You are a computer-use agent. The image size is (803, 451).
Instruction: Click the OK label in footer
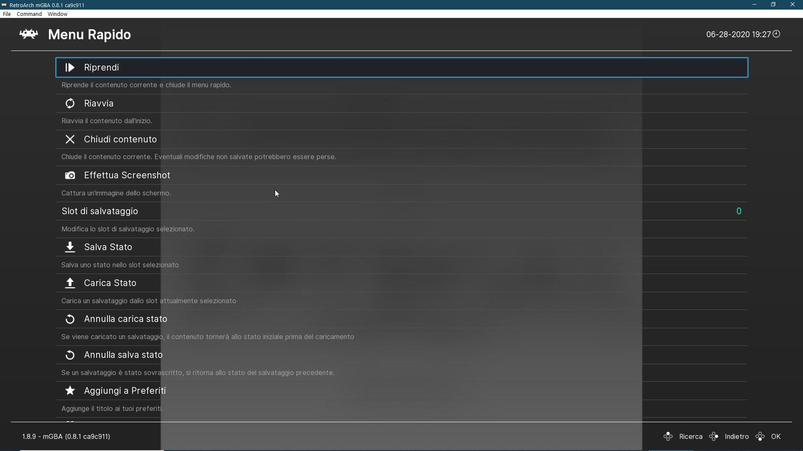pos(776,436)
